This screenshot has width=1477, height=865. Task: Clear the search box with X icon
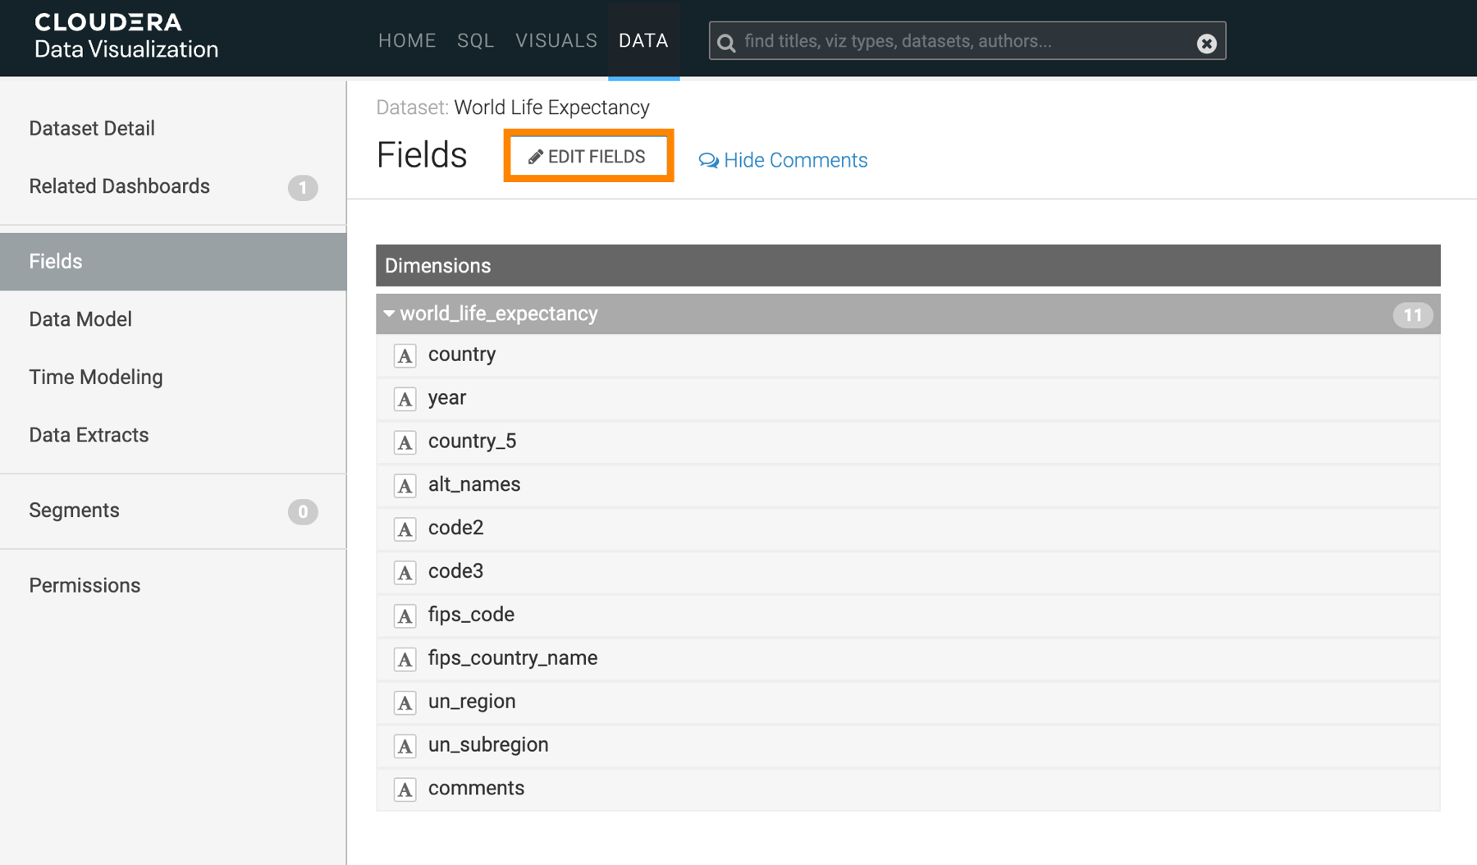point(1205,43)
